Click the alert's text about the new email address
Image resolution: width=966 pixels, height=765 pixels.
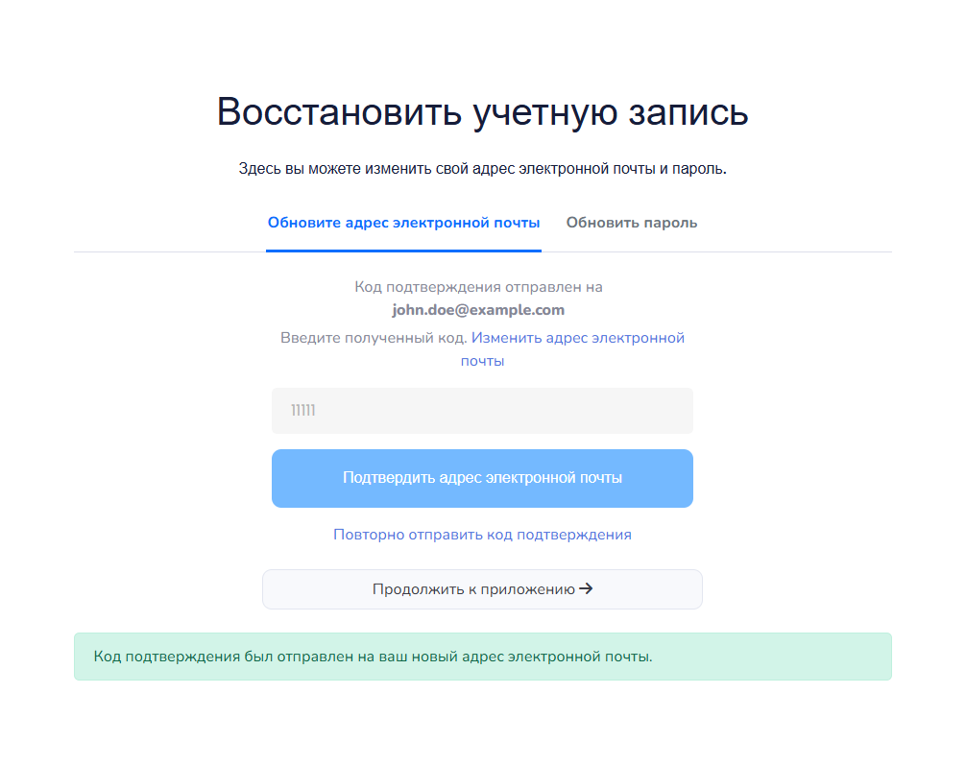point(373,657)
